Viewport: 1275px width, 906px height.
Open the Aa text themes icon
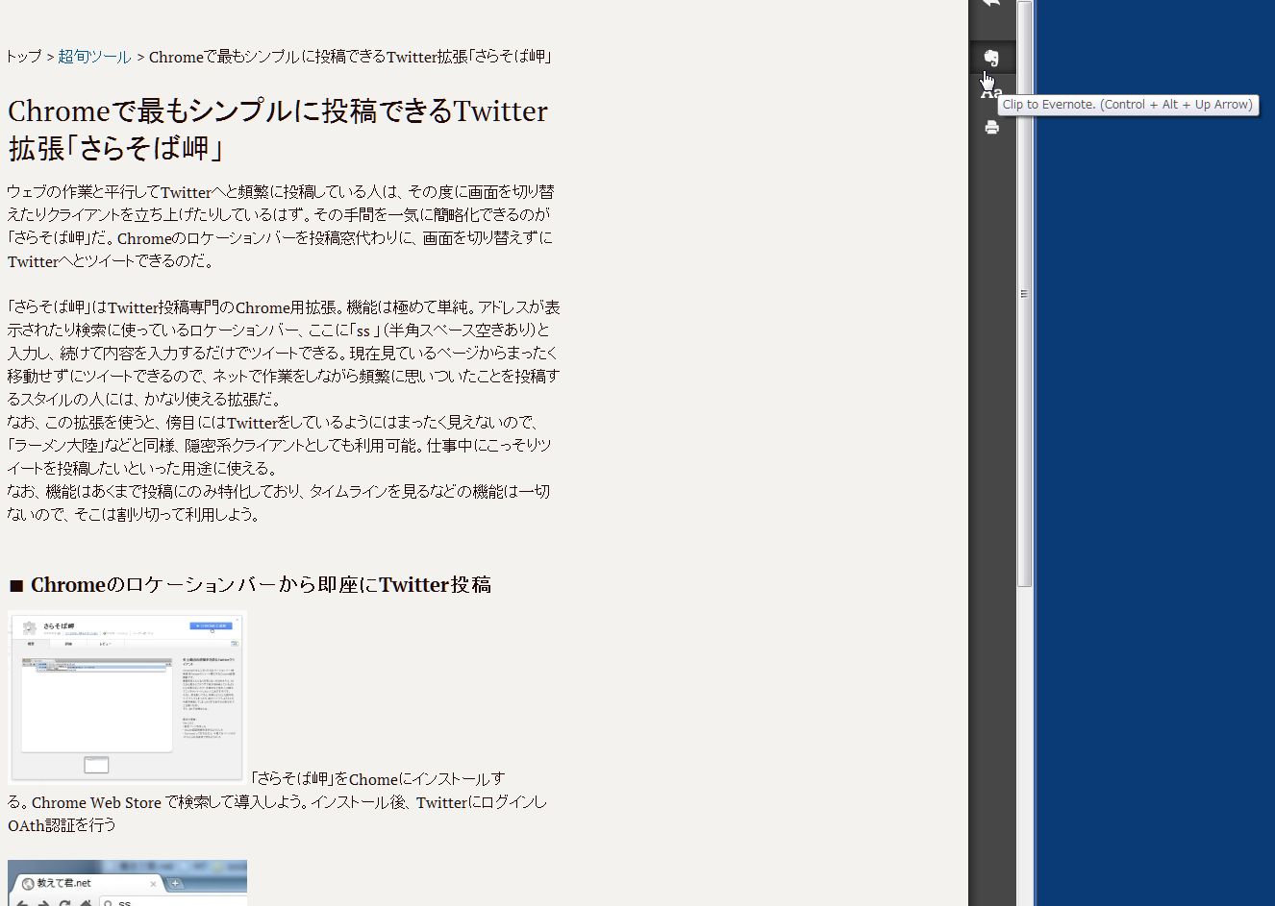tap(991, 92)
